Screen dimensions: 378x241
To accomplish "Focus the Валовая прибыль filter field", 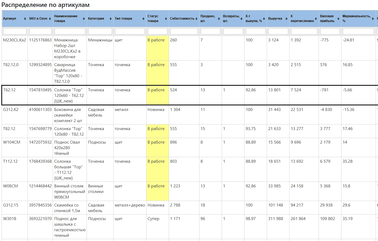I will tap(330, 31).
